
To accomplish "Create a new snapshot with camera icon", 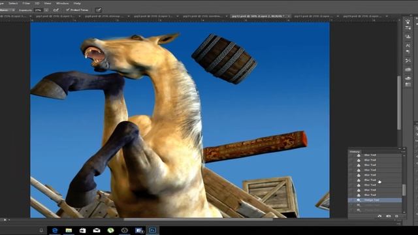I will [x=389, y=216].
